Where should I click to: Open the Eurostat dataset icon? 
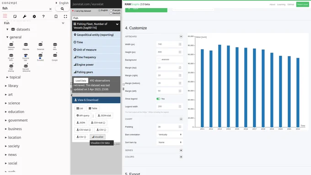(x=40, y=57)
